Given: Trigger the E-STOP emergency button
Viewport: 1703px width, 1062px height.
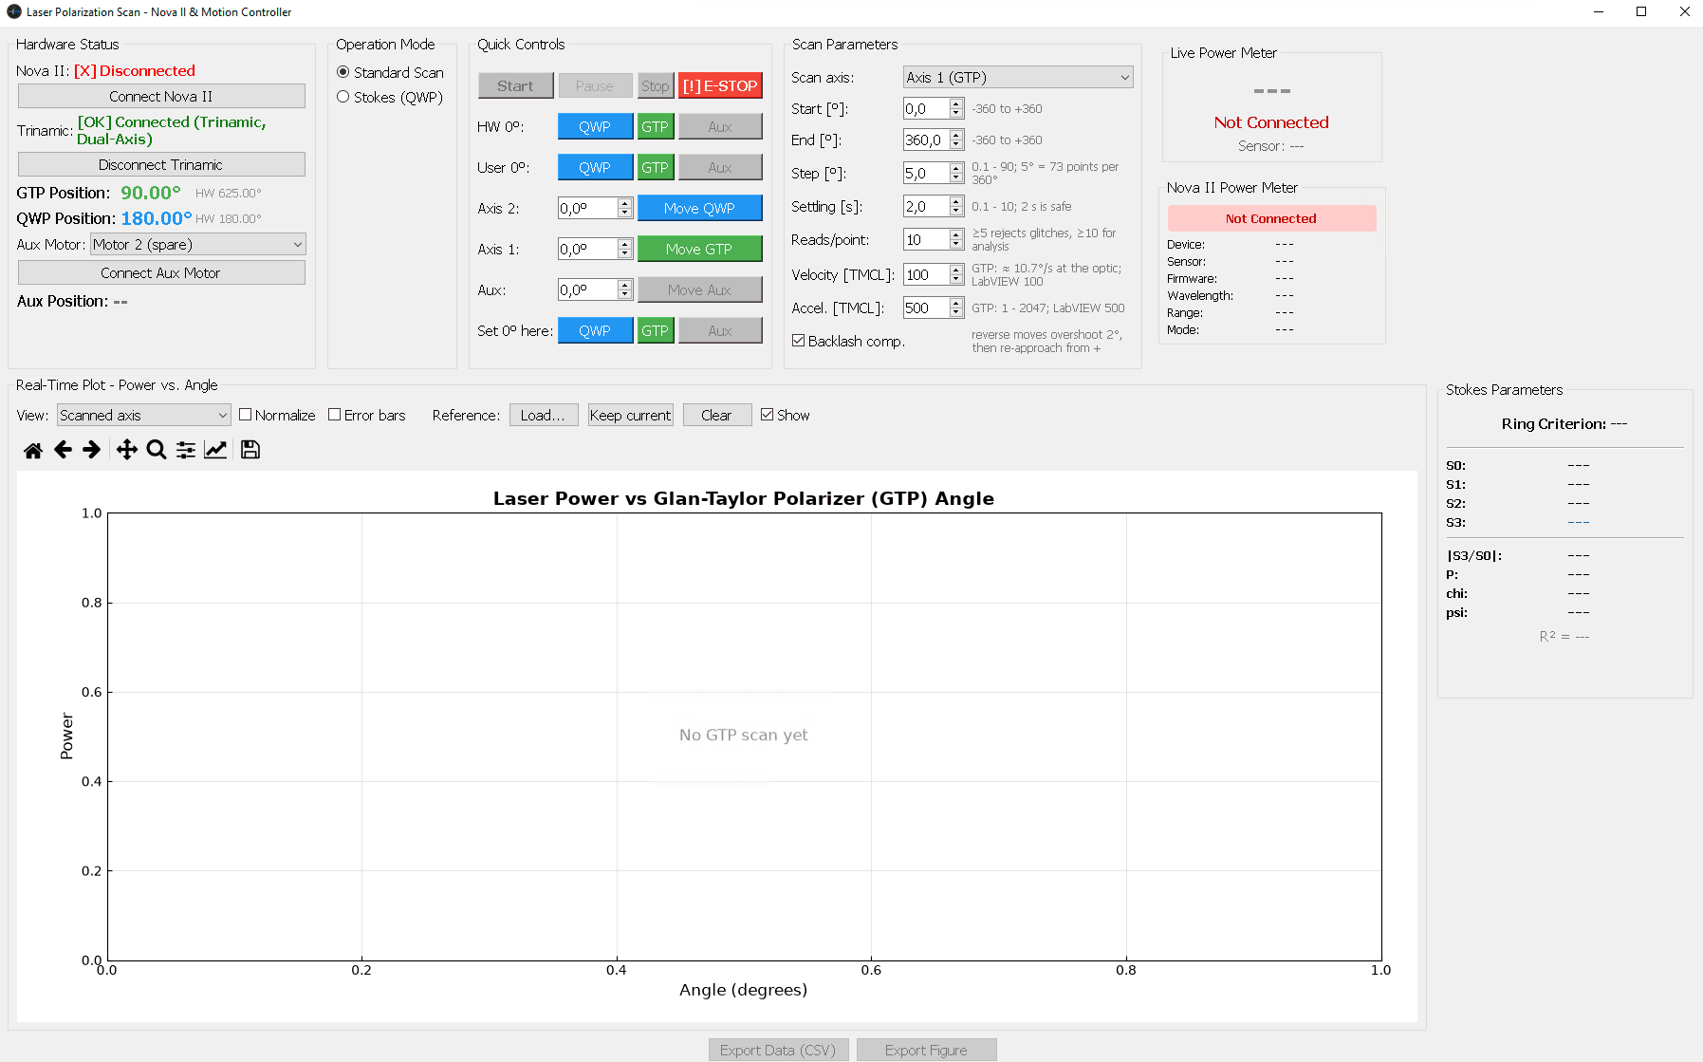Looking at the screenshot, I should coord(720,85).
